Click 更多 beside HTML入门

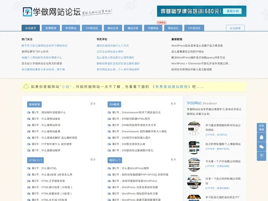[x=93, y=160]
